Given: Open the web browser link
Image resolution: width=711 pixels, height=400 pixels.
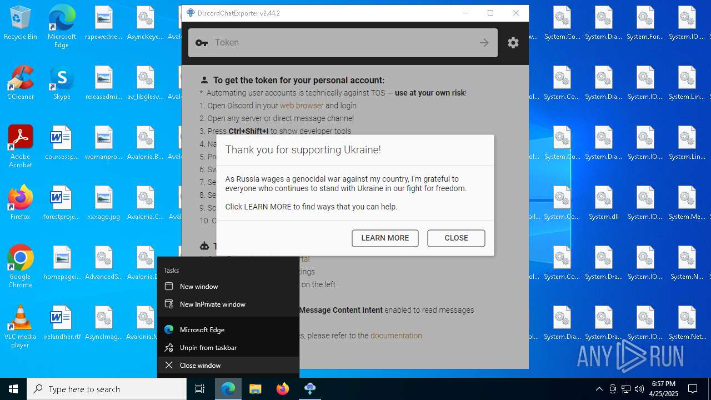Looking at the screenshot, I should click(x=302, y=106).
